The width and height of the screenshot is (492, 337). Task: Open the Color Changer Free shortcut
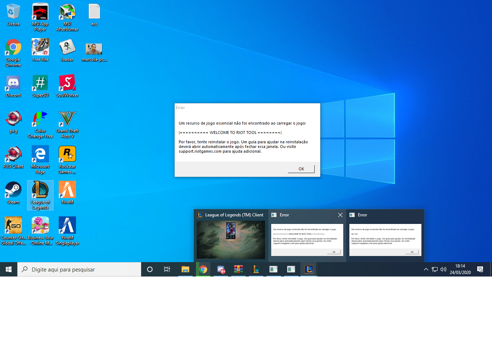(40, 125)
